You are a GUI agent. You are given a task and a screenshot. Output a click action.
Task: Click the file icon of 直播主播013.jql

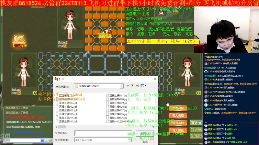57,121
